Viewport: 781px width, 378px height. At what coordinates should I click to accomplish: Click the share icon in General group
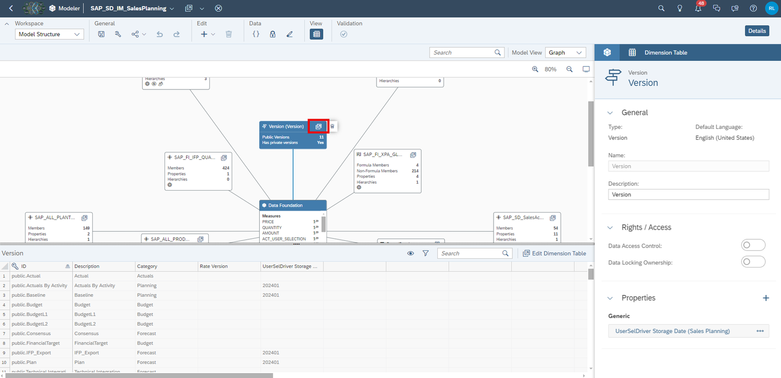click(x=135, y=34)
